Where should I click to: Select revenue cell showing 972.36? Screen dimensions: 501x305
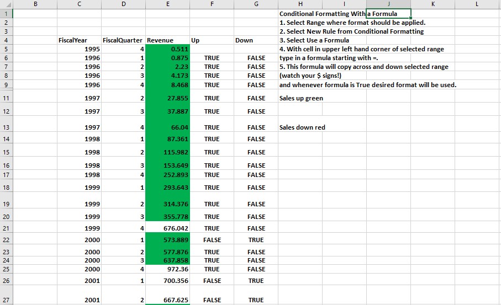[x=167, y=269]
